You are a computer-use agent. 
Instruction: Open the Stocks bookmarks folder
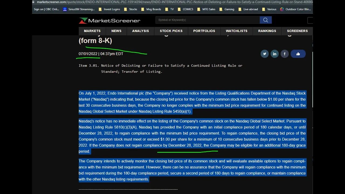click(x=130, y=9)
